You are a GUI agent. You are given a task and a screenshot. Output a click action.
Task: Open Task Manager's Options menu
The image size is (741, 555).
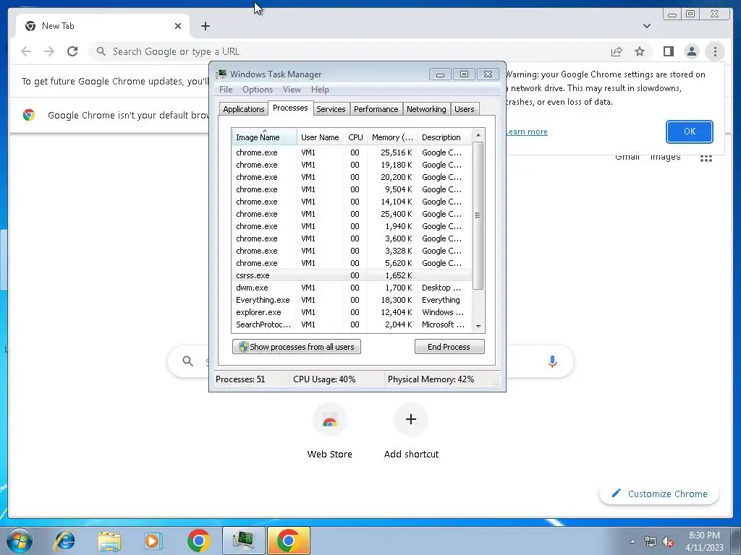pyautogui.click(x=258, y=89)
